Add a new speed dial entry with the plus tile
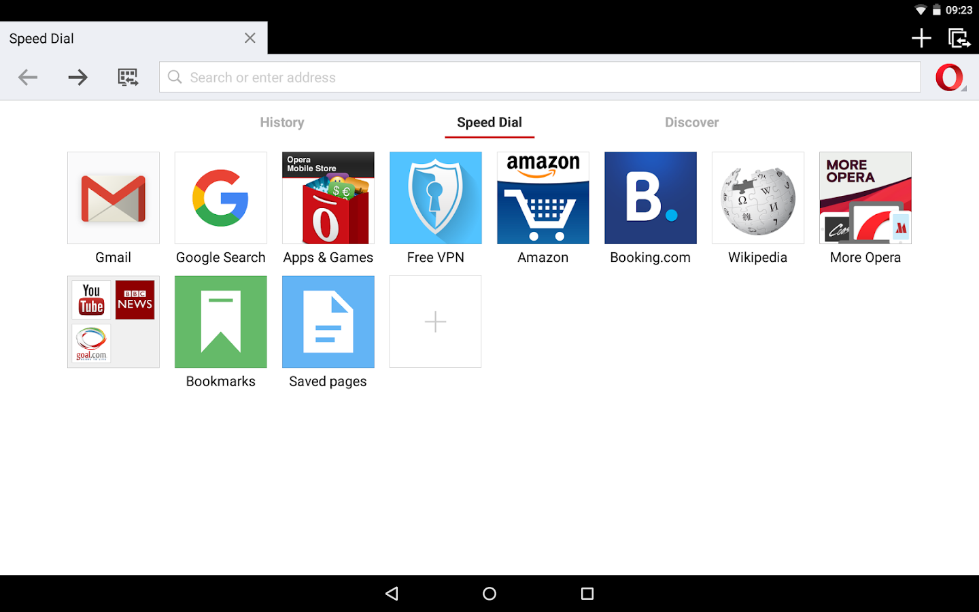The height and width of the screenshot is (612, 979). point(435,322)
